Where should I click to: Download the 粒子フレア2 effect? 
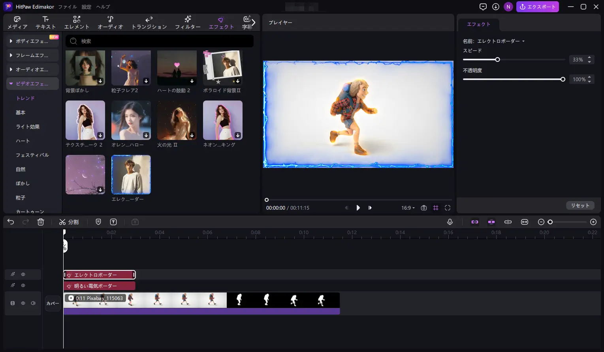tap(146, 81)
